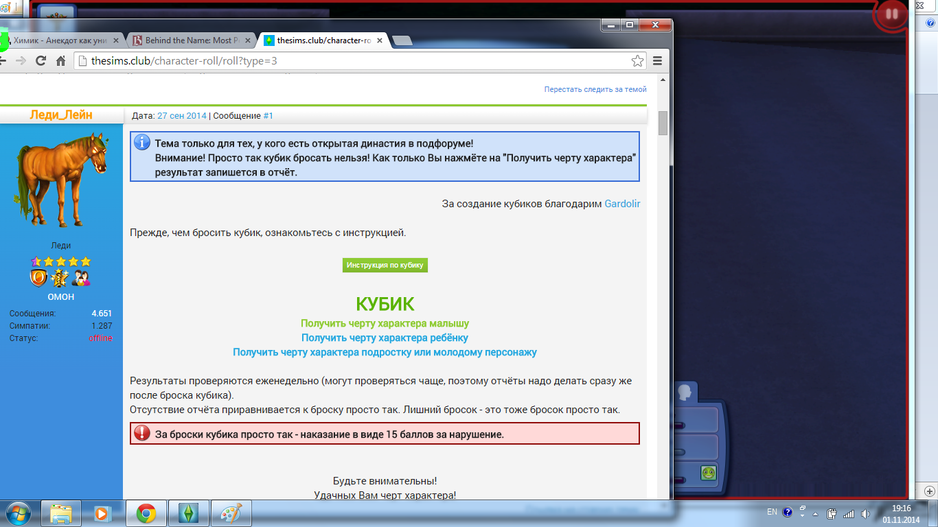Click the show desktop strip
The image size is (938, 527).
(x=933, y=513)
